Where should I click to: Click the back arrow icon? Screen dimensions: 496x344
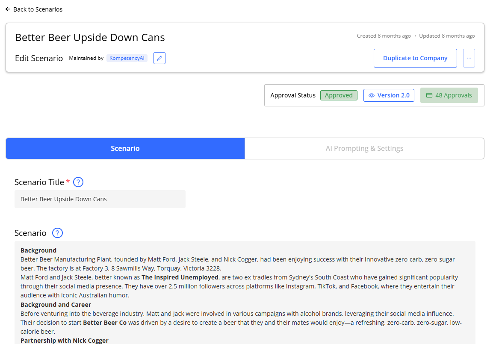[x=8, y=9]
